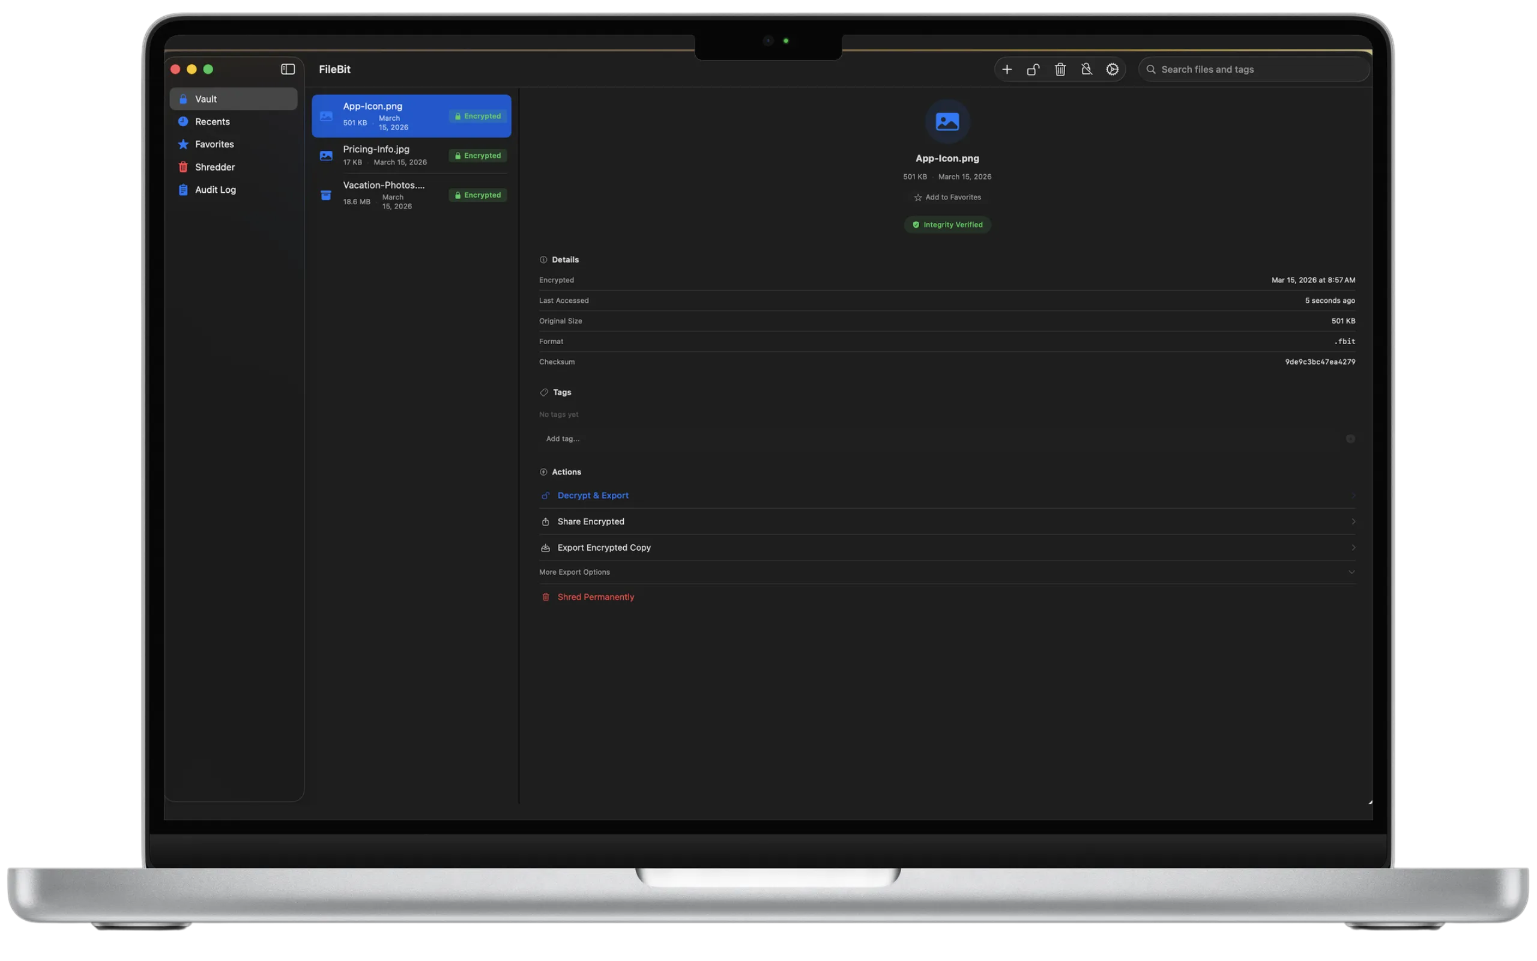Toggle the sidebar visibility
Viewport: 1537px width, 961px height.
pos(288,69)
